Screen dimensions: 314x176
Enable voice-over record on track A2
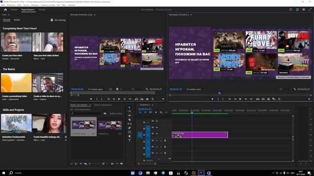tap(165, 147)
